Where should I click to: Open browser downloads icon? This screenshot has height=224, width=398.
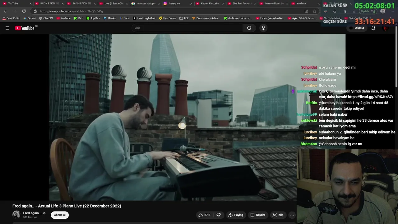[354, 11]
